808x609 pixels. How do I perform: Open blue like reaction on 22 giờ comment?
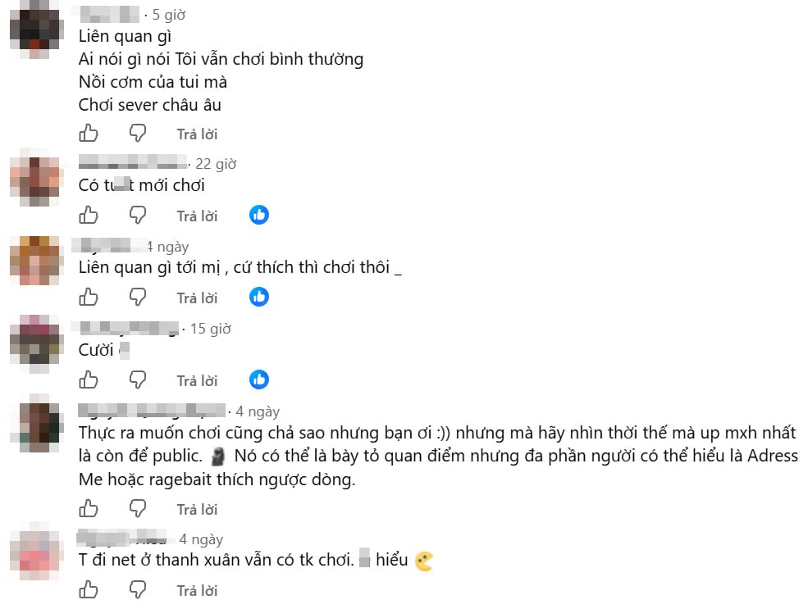tap(259, 215)
